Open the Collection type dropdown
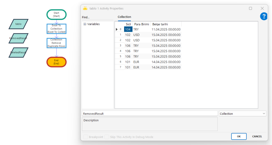 pyautogui.click(x=243, y=113)
